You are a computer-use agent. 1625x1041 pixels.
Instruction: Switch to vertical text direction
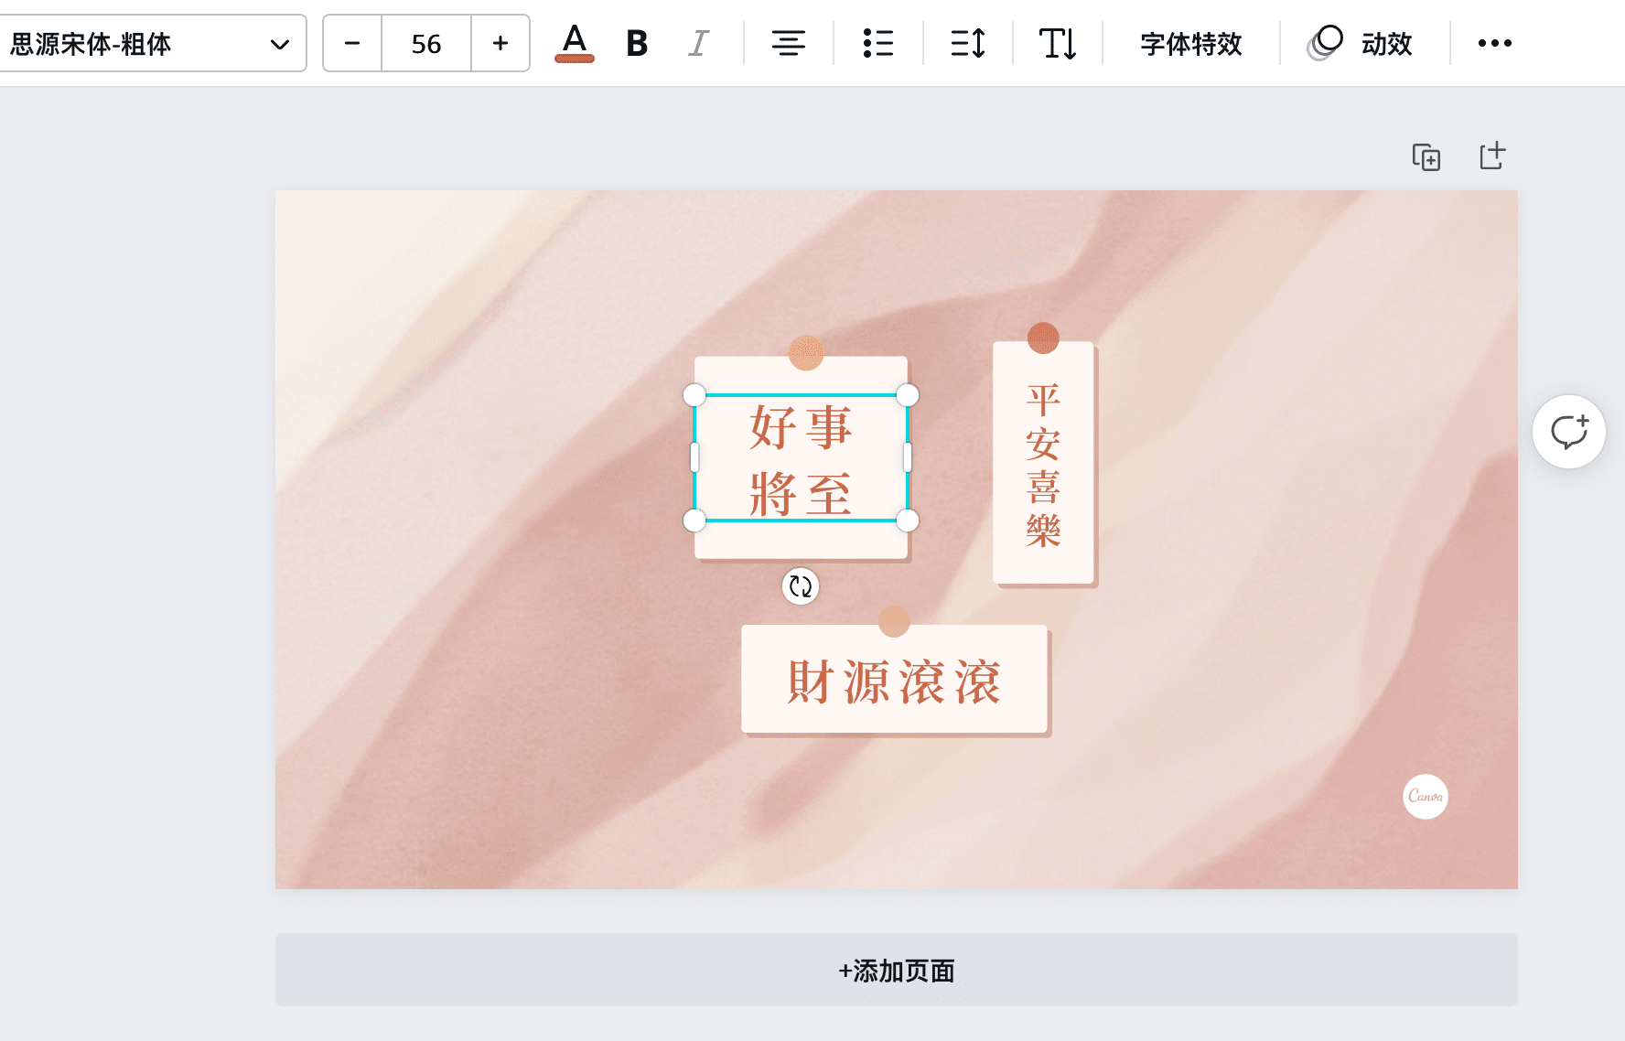1058,43
